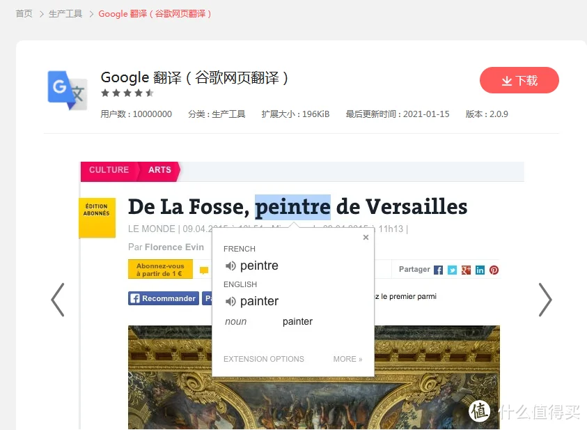The image size is (587, 430).
Task: Click the author name Florence Evin
Action: tap(175, 247)
